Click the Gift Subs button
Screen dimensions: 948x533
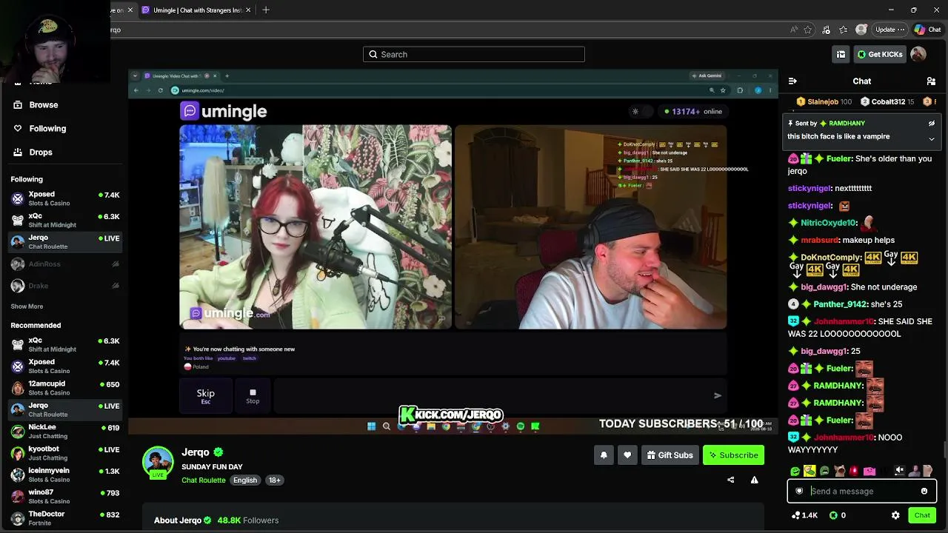[669, 455]
